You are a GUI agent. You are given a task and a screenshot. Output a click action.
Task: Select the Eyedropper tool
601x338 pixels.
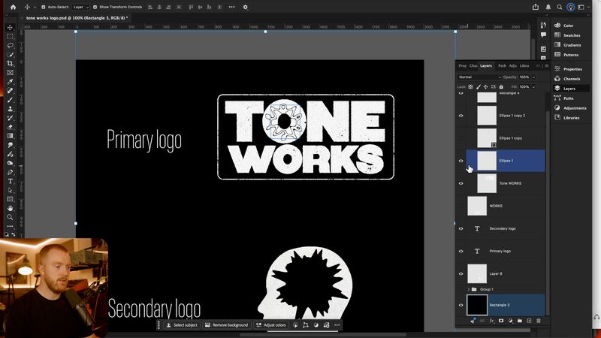point(11,82)
